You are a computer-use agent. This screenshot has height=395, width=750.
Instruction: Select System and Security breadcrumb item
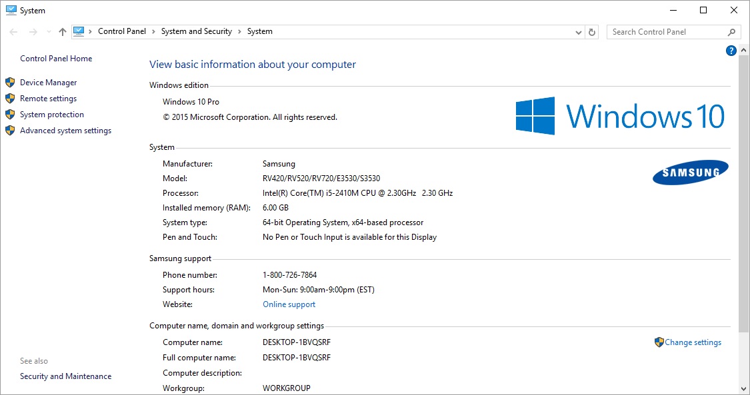coord(196,31)
